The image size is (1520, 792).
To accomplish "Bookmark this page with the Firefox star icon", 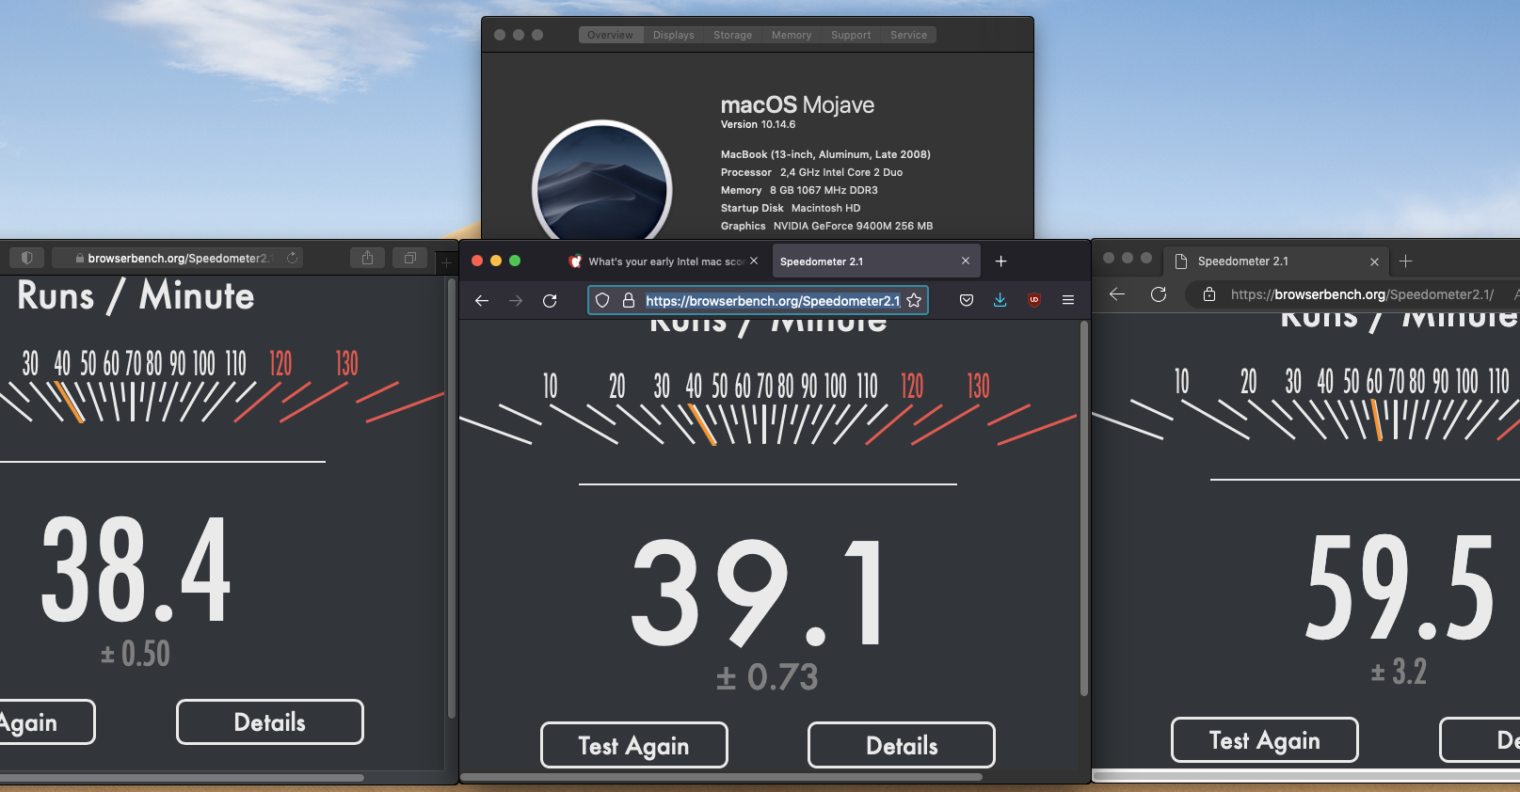I will (914, 300).
